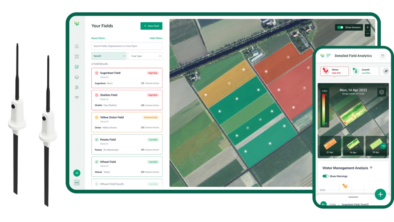Open the calendar icon in Detailed Field Analytics
Image resolution: width=394 pixels, height=222 pixels.
click(x=382, y=56)
